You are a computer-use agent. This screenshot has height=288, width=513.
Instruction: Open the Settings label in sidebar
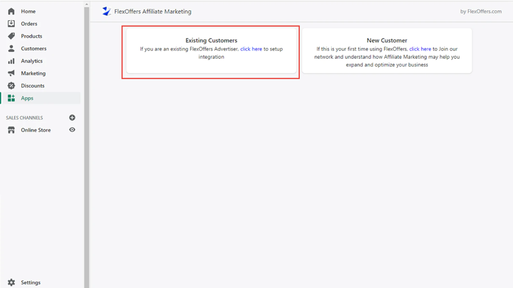(x=31, y=282)
